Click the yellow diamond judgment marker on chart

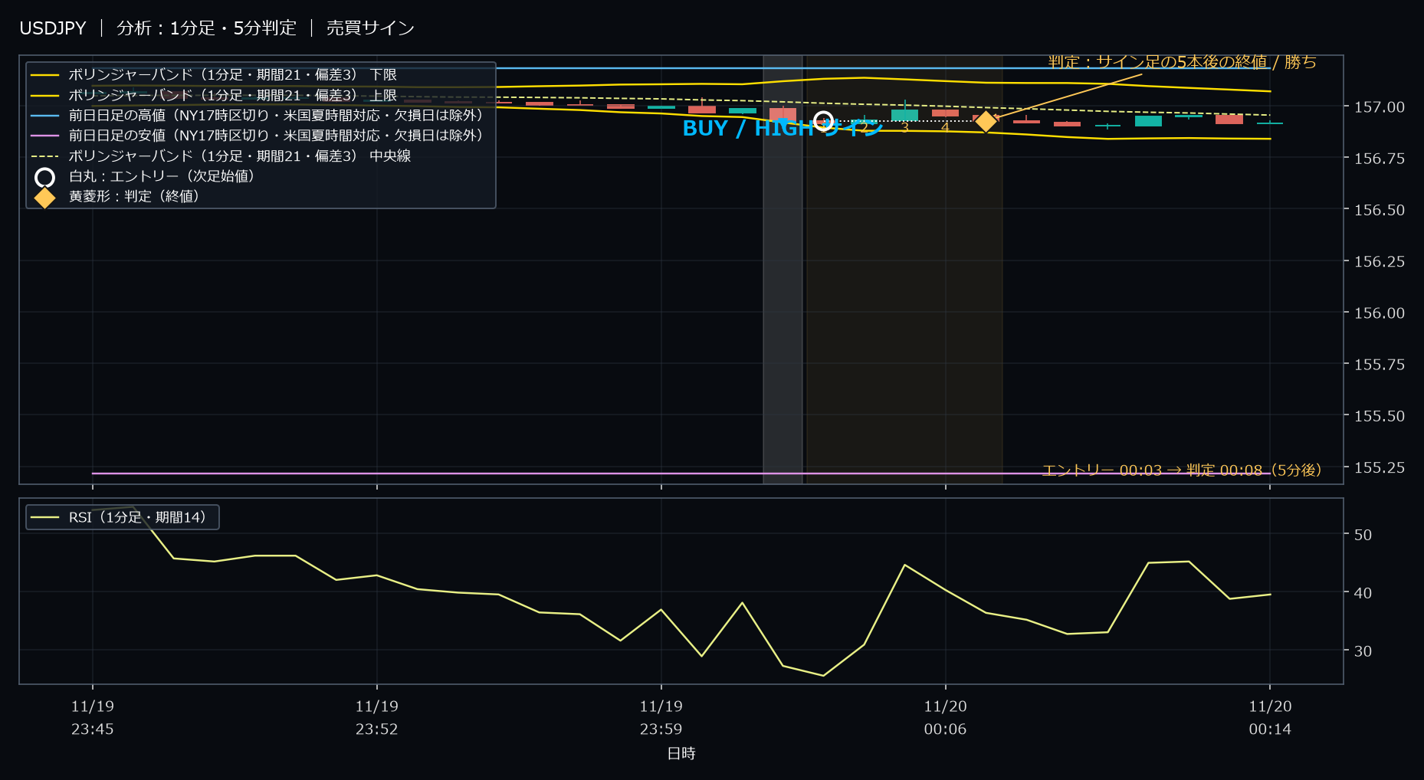(x=986, y=121)
